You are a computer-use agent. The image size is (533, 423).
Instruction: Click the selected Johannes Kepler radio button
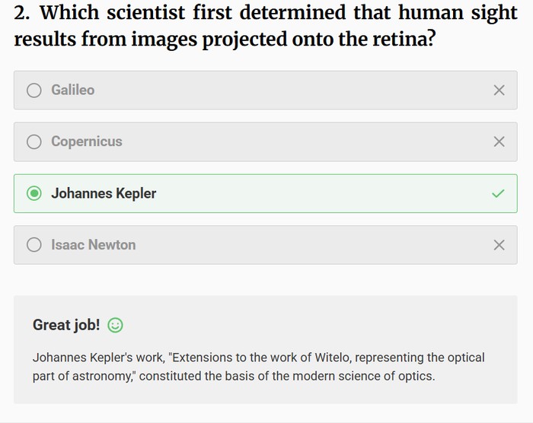[x=34, y=193]
